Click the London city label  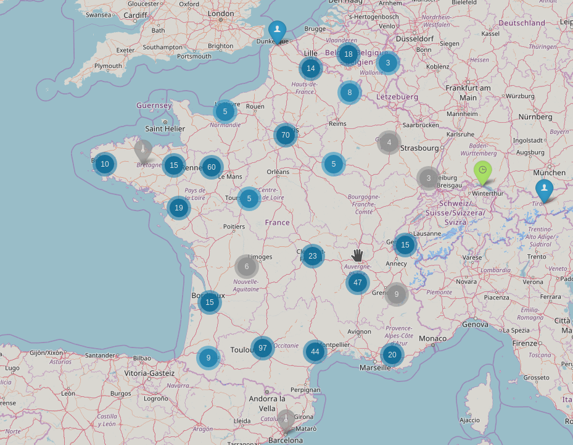point(221,14)
